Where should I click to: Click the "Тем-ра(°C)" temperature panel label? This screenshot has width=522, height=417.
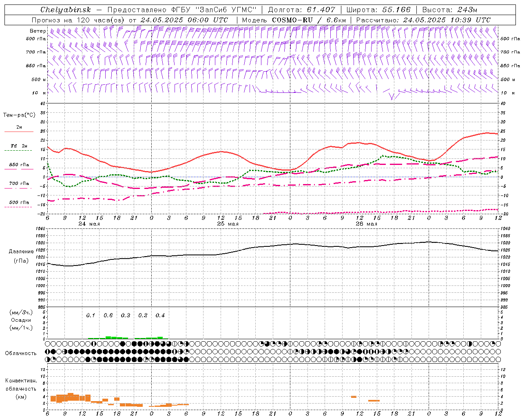pyautogui.click(x=19, y=115)
